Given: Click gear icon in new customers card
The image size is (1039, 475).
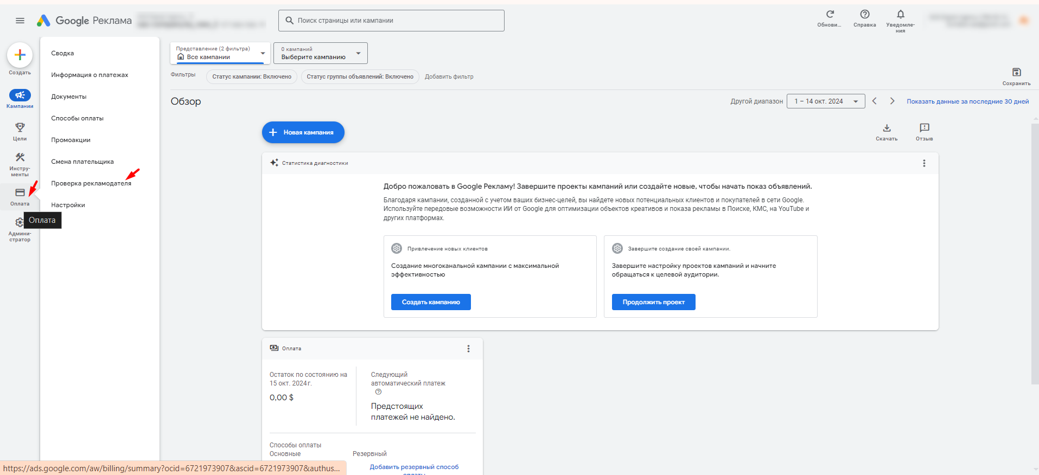Looking at the screenshot, I should coord(397,248).
